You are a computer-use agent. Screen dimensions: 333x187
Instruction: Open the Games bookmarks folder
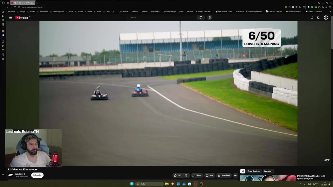point(189,11)
